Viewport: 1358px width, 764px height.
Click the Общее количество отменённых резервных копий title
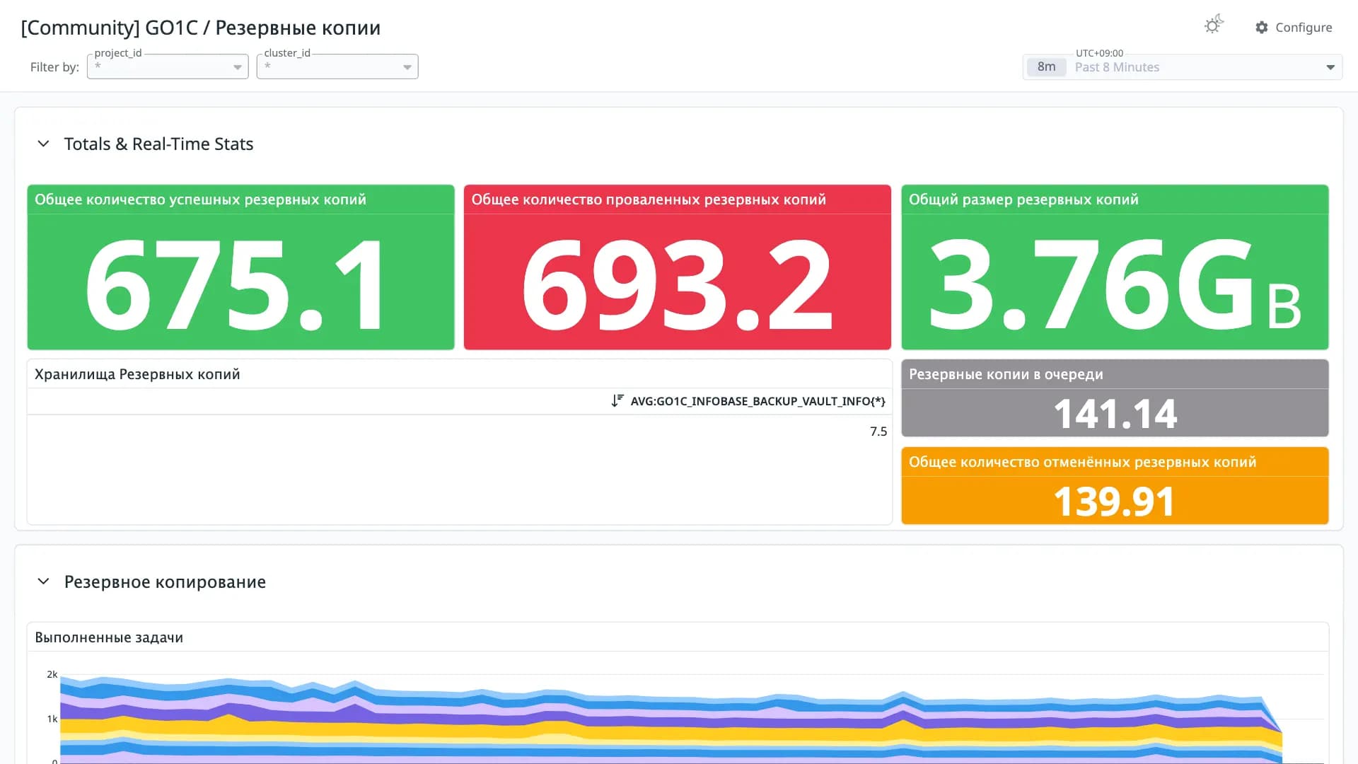pyautogui.click(x=1082, y=462)
